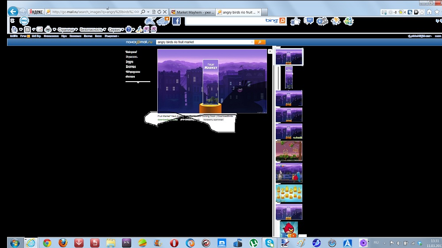Click the Dell logo toolbar icon

[24, 21]
